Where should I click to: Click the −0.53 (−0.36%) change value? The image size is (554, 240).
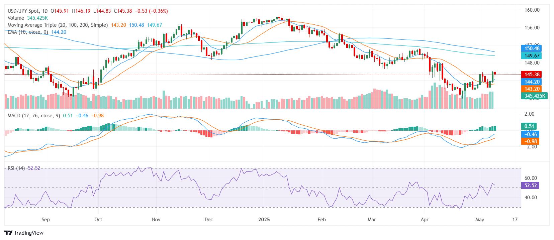[151, 11]
